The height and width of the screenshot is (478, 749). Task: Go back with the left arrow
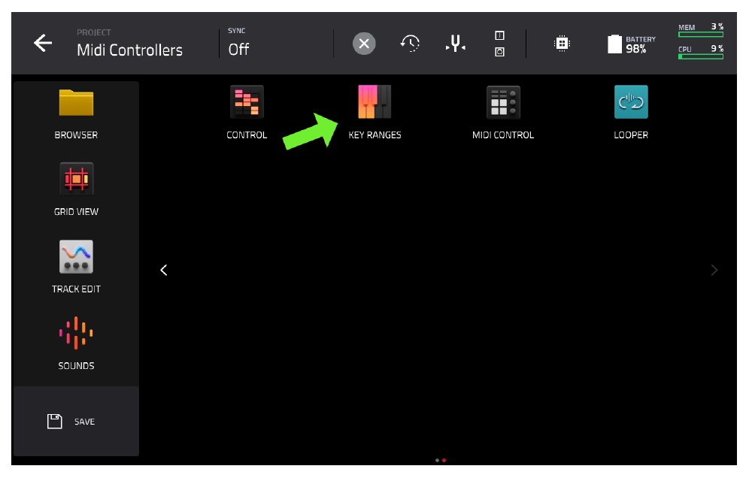[43, 43]
